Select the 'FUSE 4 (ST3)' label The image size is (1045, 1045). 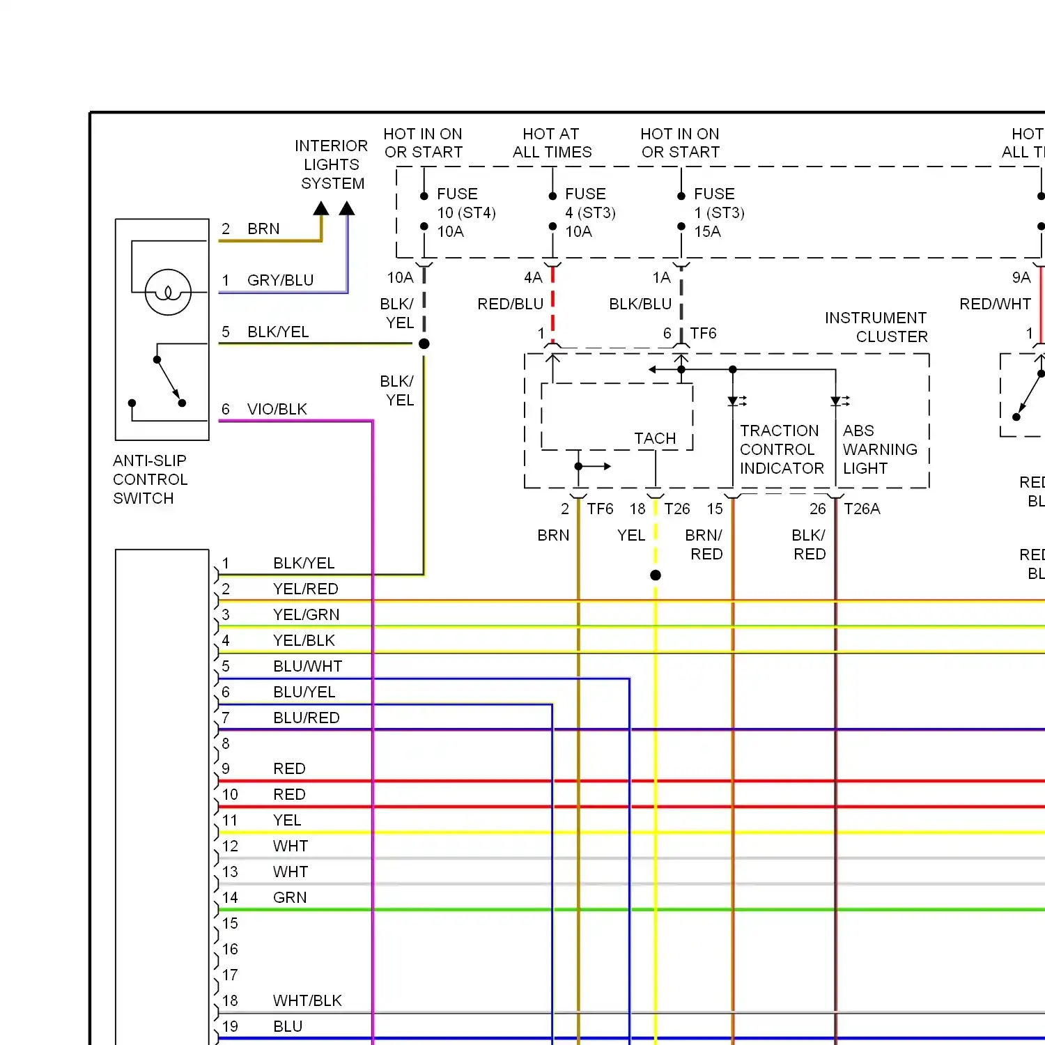(x=590, y=203)
